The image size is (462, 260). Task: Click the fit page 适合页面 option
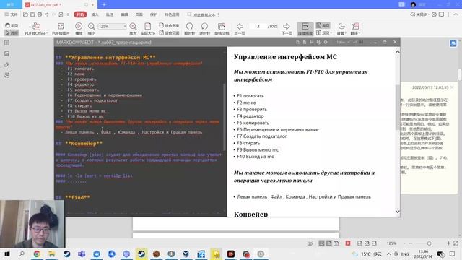pos(169,32)
